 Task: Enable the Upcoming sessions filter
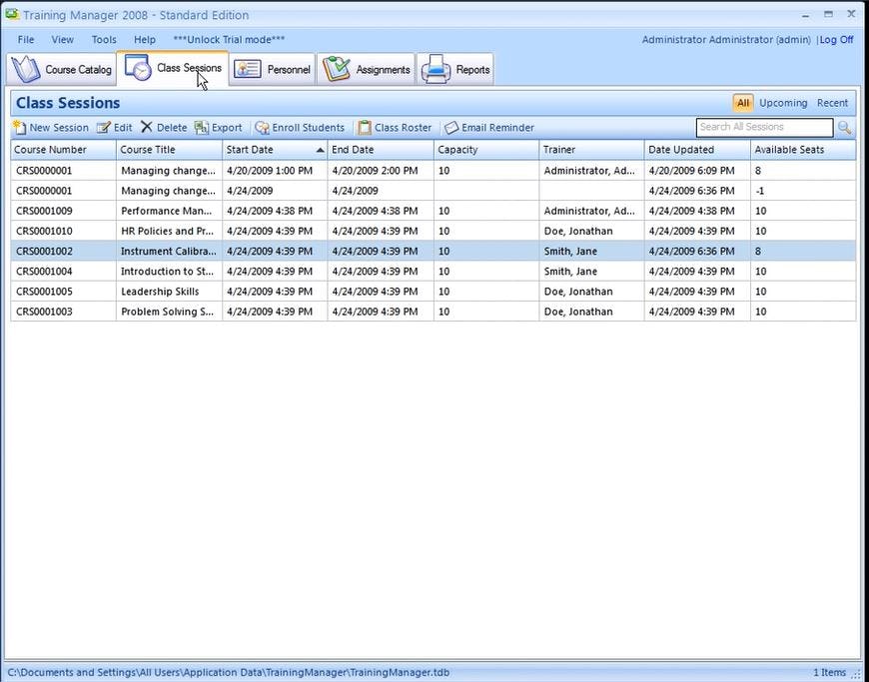click(783, 102)
